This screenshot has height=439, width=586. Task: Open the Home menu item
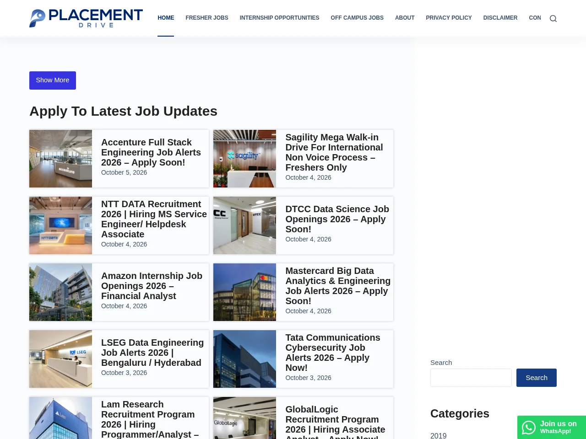coord(166,18)
